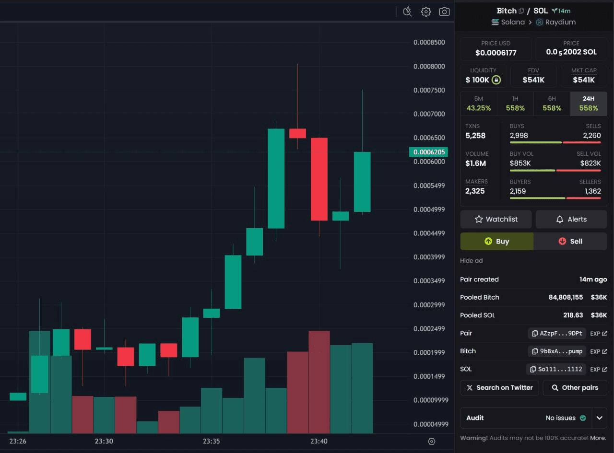
Task: Click the Pooled SOL amount 218.63
Action: (x=573, y=315)
